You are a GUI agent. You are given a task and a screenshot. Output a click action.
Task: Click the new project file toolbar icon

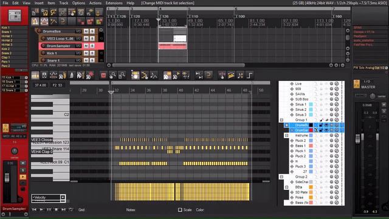tap(35, 12)
